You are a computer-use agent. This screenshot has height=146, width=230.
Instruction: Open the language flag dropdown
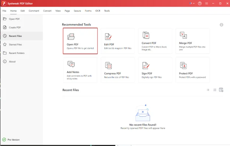192,3
